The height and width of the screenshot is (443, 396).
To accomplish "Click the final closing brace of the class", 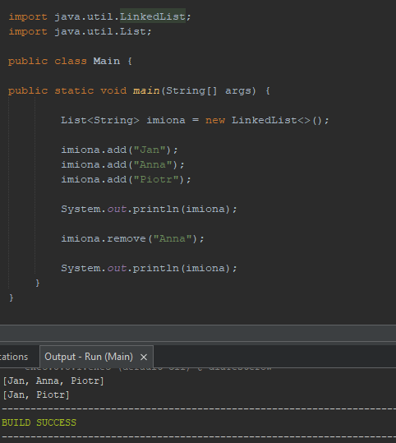I will (12, 298).
